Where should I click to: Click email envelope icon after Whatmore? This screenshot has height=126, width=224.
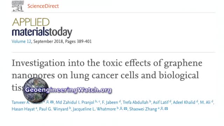coord(125,109)
